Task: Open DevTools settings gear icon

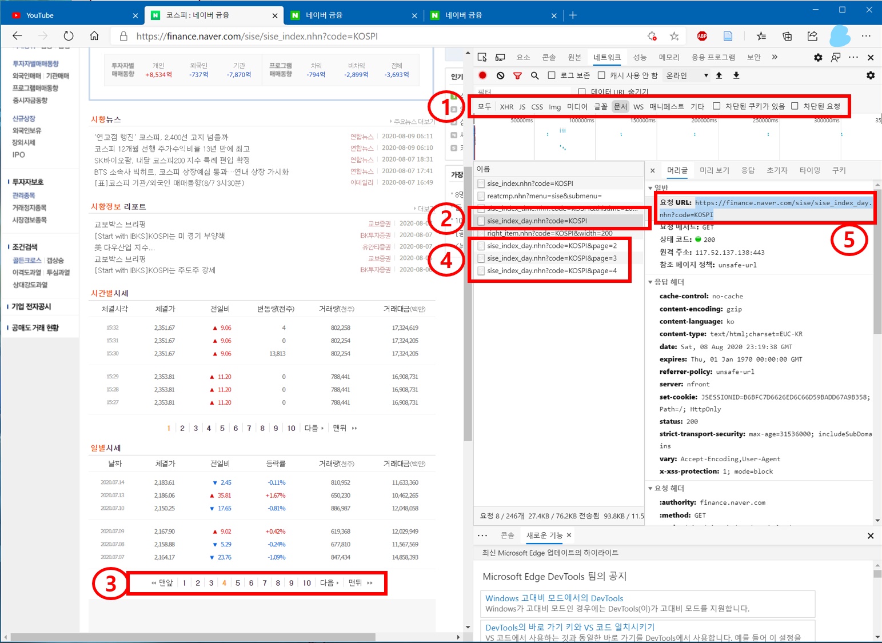Action: coord(818,57)
